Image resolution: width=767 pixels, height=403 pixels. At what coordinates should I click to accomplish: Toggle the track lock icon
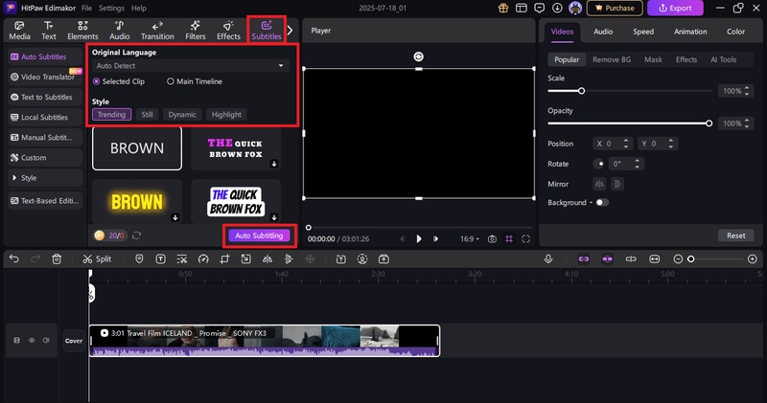16,340
